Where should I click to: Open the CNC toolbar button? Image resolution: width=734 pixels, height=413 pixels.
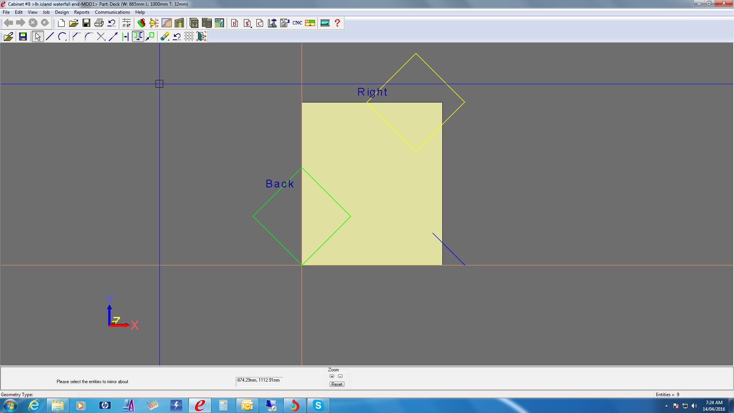297,23
